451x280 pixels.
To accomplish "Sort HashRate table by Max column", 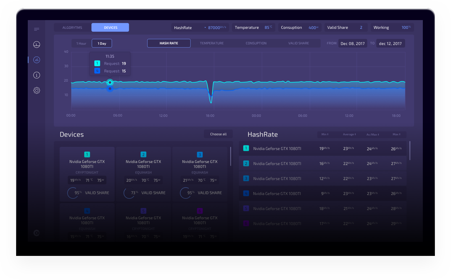I will [x=396, y=134].
